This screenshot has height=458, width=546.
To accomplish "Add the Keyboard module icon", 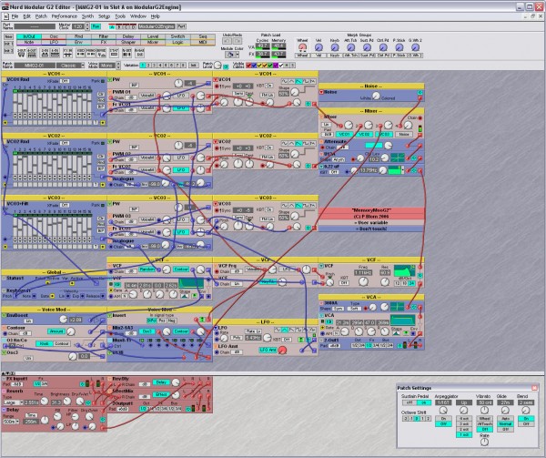I will 81,53.
